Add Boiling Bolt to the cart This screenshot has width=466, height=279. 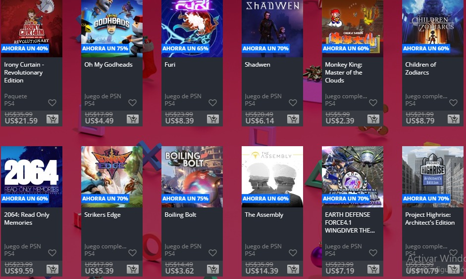click(213, 269)
